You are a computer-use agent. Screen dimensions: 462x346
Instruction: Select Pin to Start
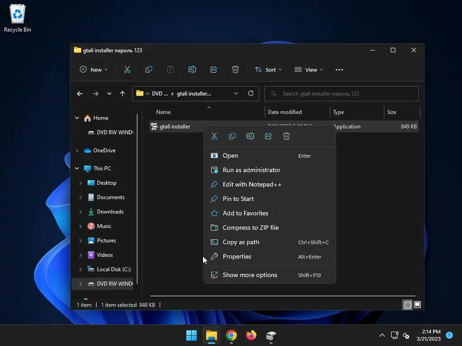pyautogui.click(x=270, y=199)
